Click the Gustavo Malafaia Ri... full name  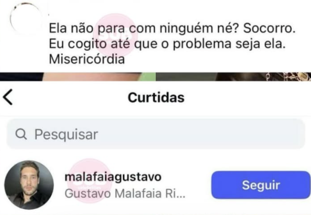[x=125, y=193]
